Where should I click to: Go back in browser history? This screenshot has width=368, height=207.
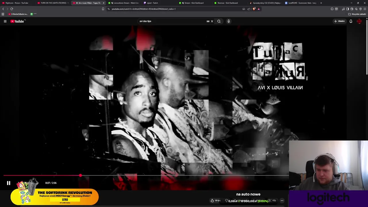pyautogui.click(x=3, y=9)
